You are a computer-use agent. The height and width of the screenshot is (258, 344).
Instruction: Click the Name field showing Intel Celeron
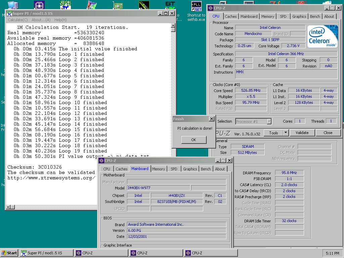click(270, 28)
